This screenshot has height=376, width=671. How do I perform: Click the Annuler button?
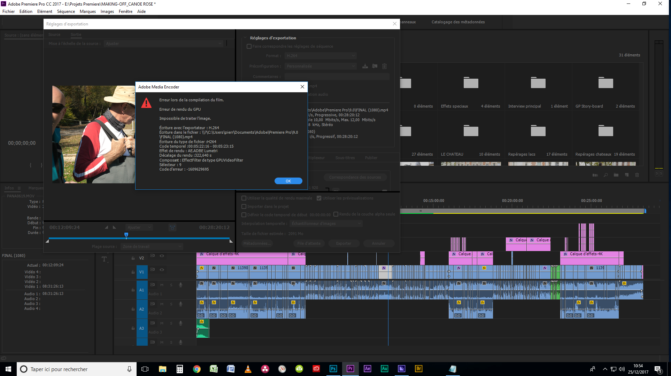(379, 243)
